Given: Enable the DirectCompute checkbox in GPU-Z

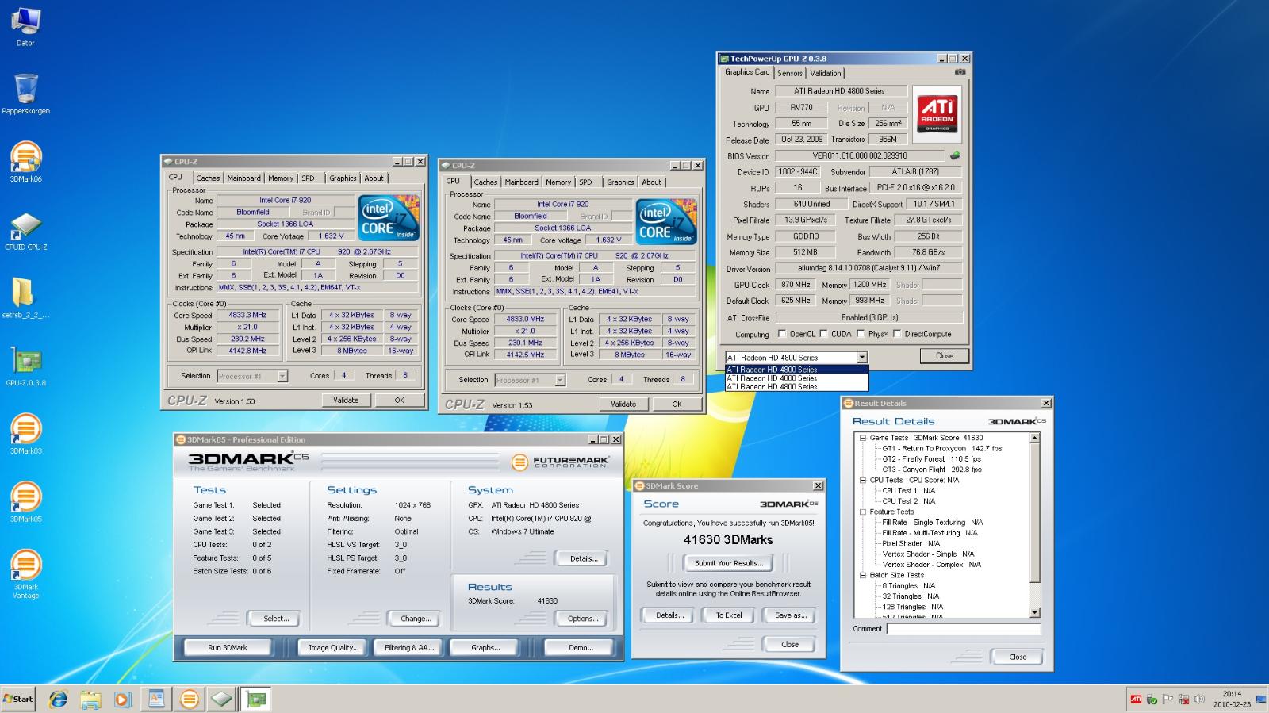Looking at the screenshot, I should coord(897,334).
